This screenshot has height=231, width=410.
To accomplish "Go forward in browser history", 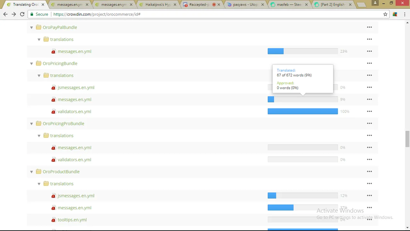I will 14,14.
